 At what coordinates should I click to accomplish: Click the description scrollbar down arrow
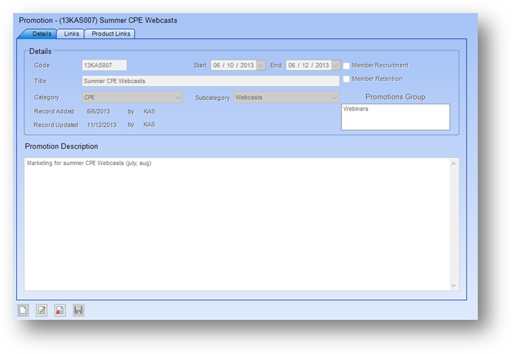pos(454,286)
